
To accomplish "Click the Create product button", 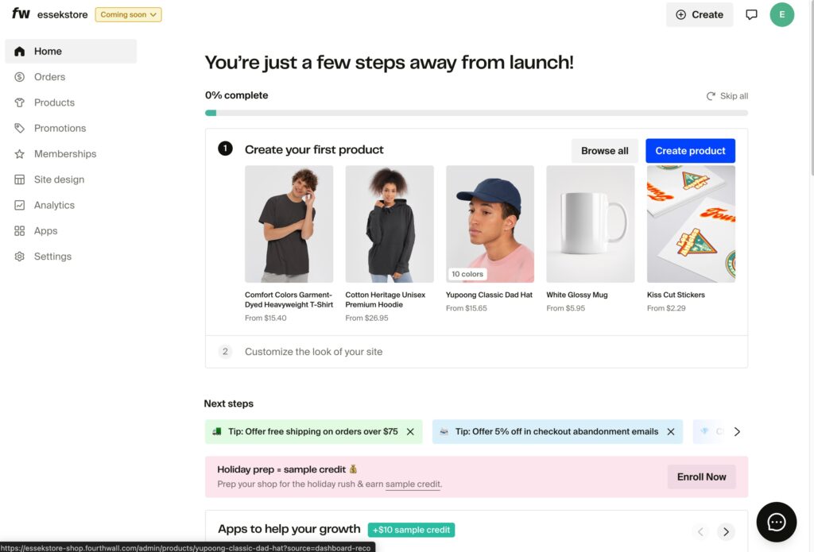I will 690,151.
